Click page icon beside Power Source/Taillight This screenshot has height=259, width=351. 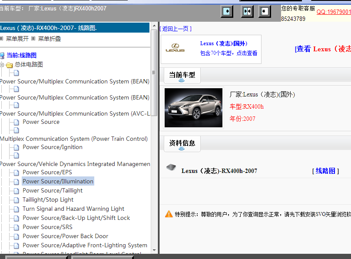point(17,191)
